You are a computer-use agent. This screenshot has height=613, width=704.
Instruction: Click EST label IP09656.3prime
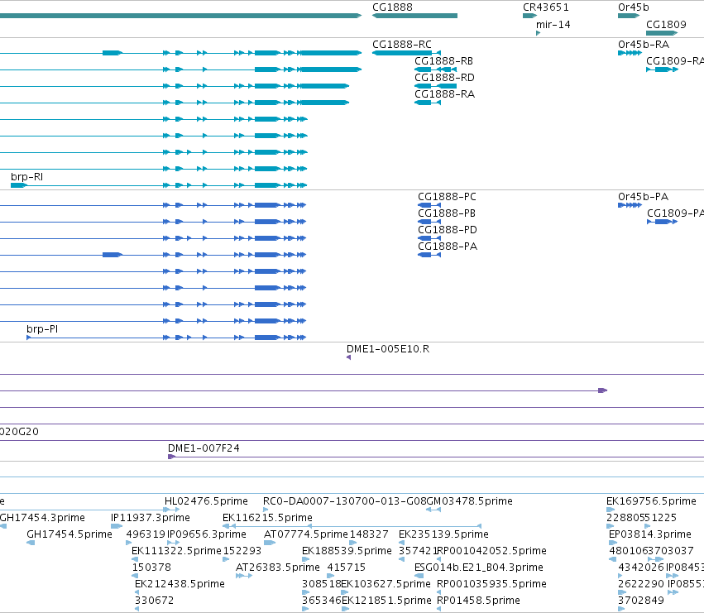(207, 534)
